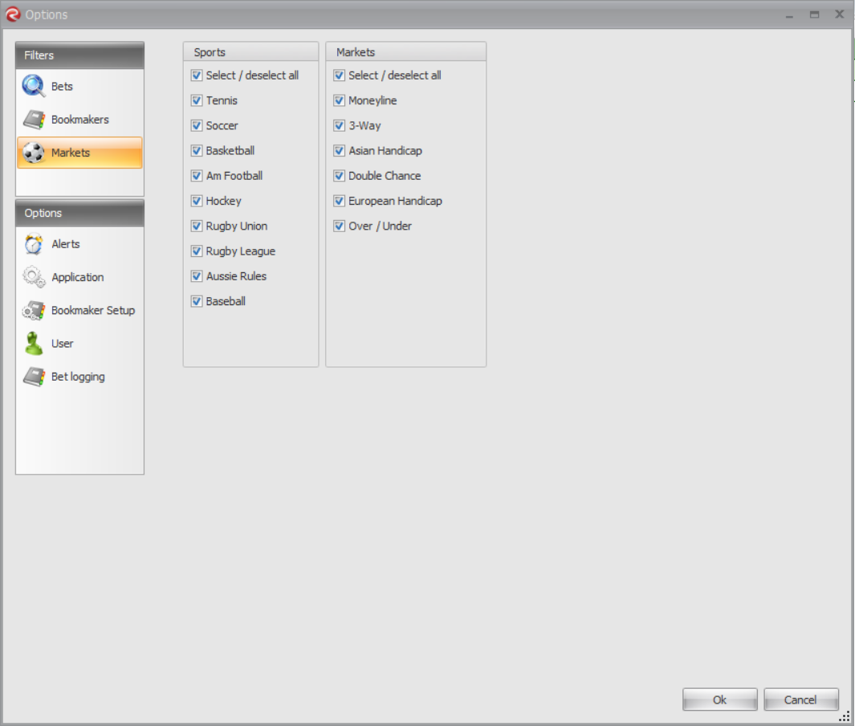Click the Filters section header
The width and height of the screenshot is (855, 726).
point(79,55)
